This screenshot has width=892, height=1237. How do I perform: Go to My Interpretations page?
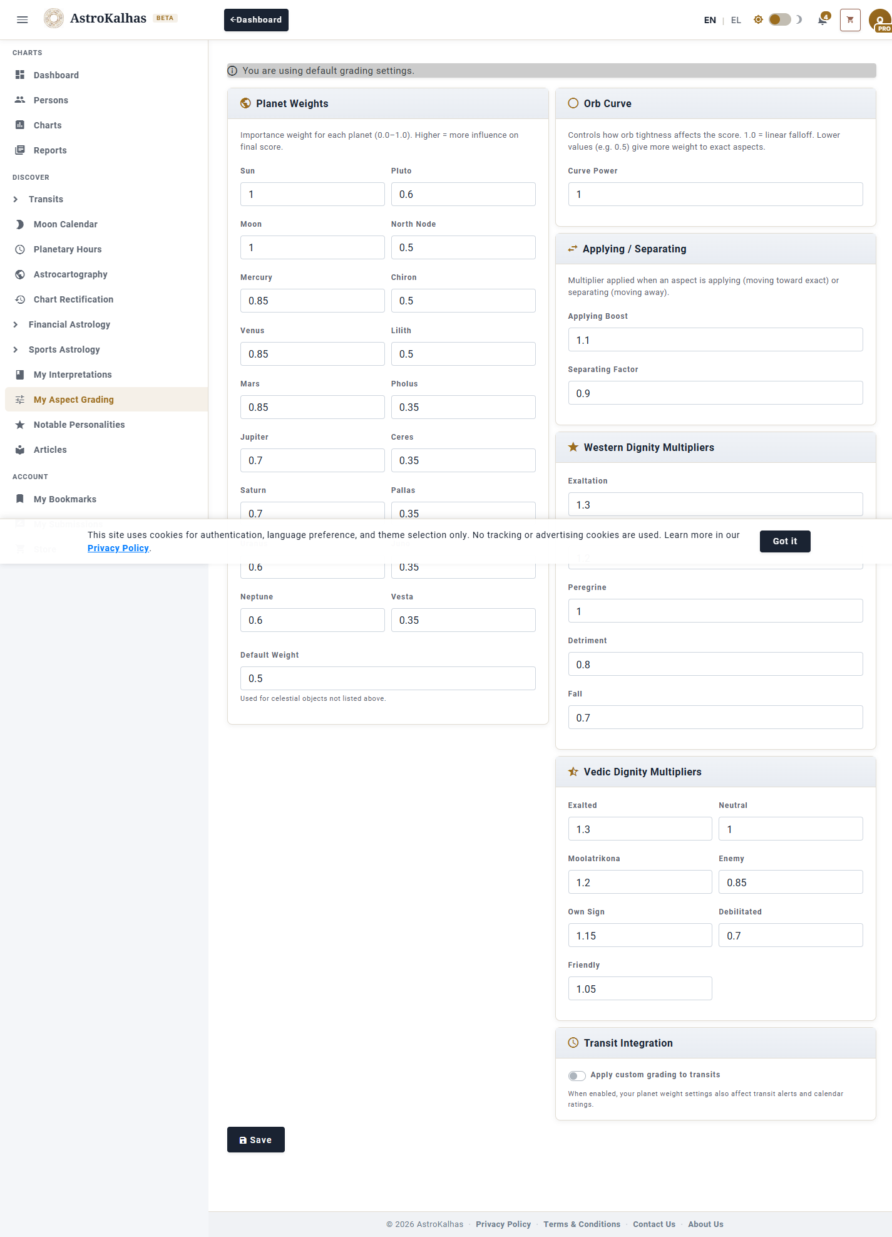coord(73,375)
